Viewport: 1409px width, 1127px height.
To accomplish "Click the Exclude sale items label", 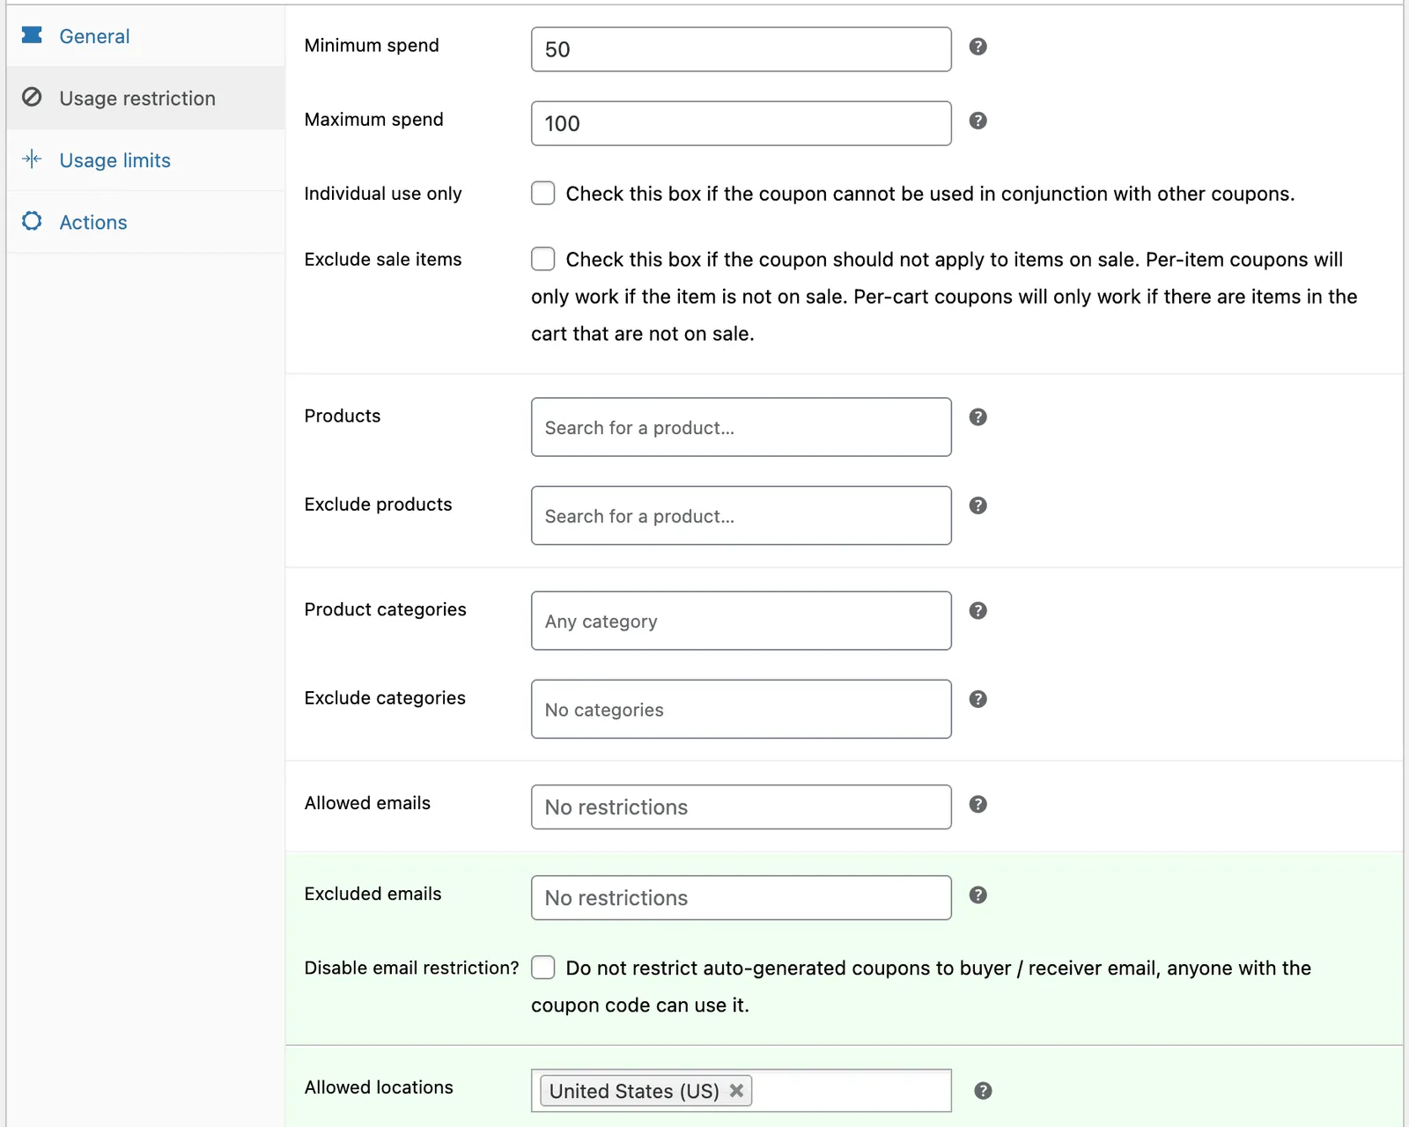I will [x=383, y=260].
